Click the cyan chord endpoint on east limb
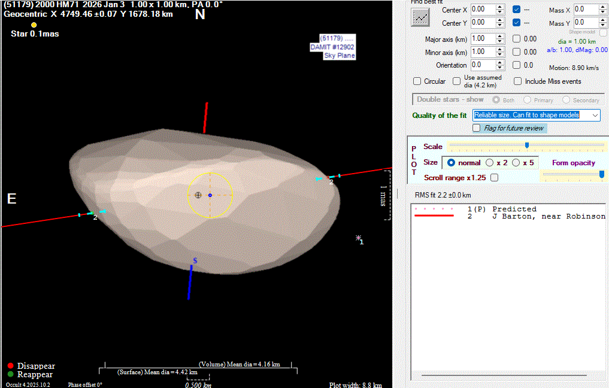This screenshot has width=609, height=388. click(92, 213)
